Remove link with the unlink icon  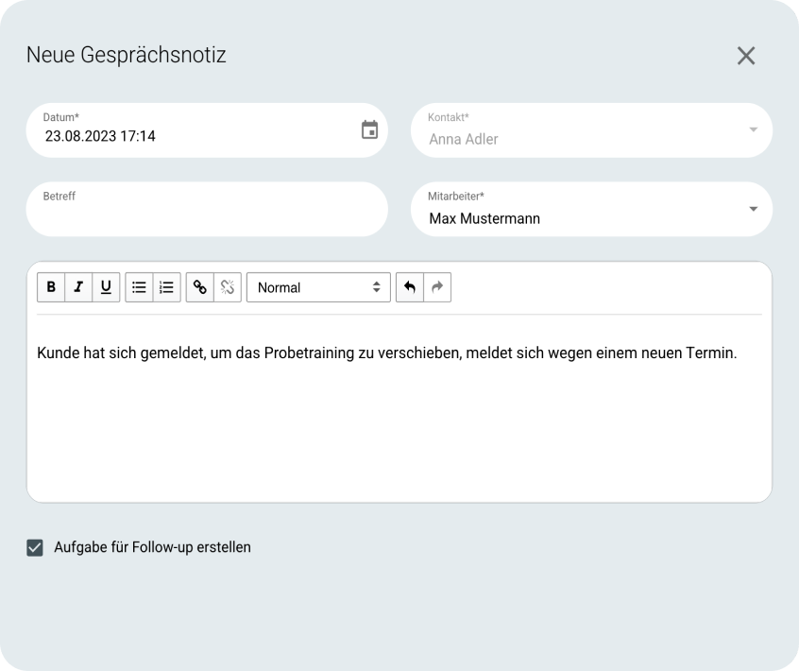228,287
